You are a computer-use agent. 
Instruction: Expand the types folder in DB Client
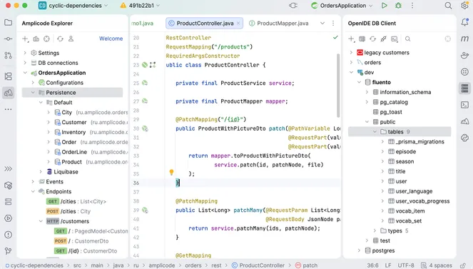(375, 230)
